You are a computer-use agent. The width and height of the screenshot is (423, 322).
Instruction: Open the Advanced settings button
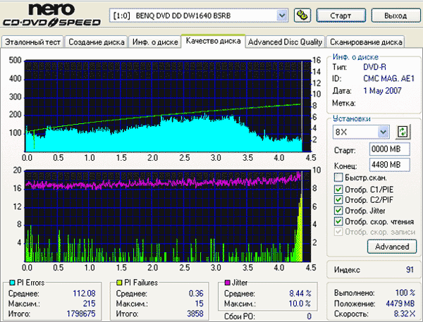(392, 247)
